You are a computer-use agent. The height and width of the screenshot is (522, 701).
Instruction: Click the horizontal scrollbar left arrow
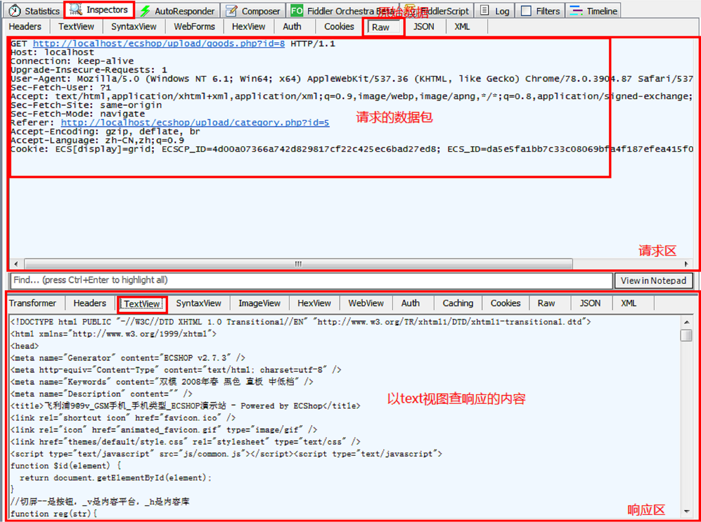(x=16, y=264)
